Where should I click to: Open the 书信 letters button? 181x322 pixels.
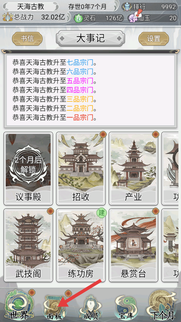coord(27,39)
